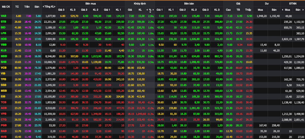This screenshot has height=139, width=305.
Task: Open the EIB ticker
Action: tap(3, 97)
